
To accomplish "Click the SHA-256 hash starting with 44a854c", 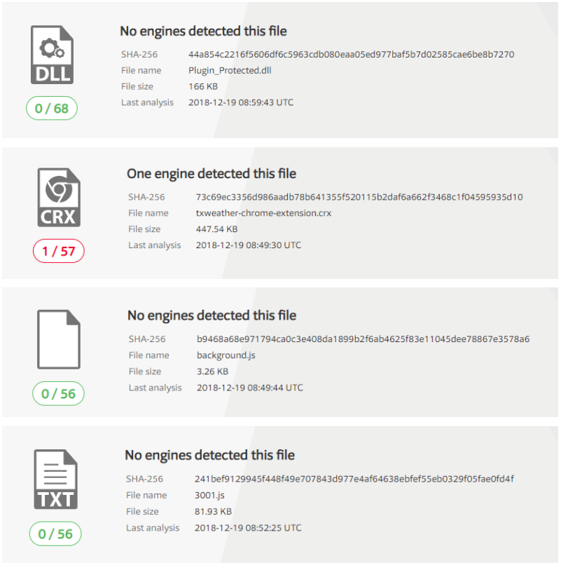I will pyautogui.click(x=352, y=54).
